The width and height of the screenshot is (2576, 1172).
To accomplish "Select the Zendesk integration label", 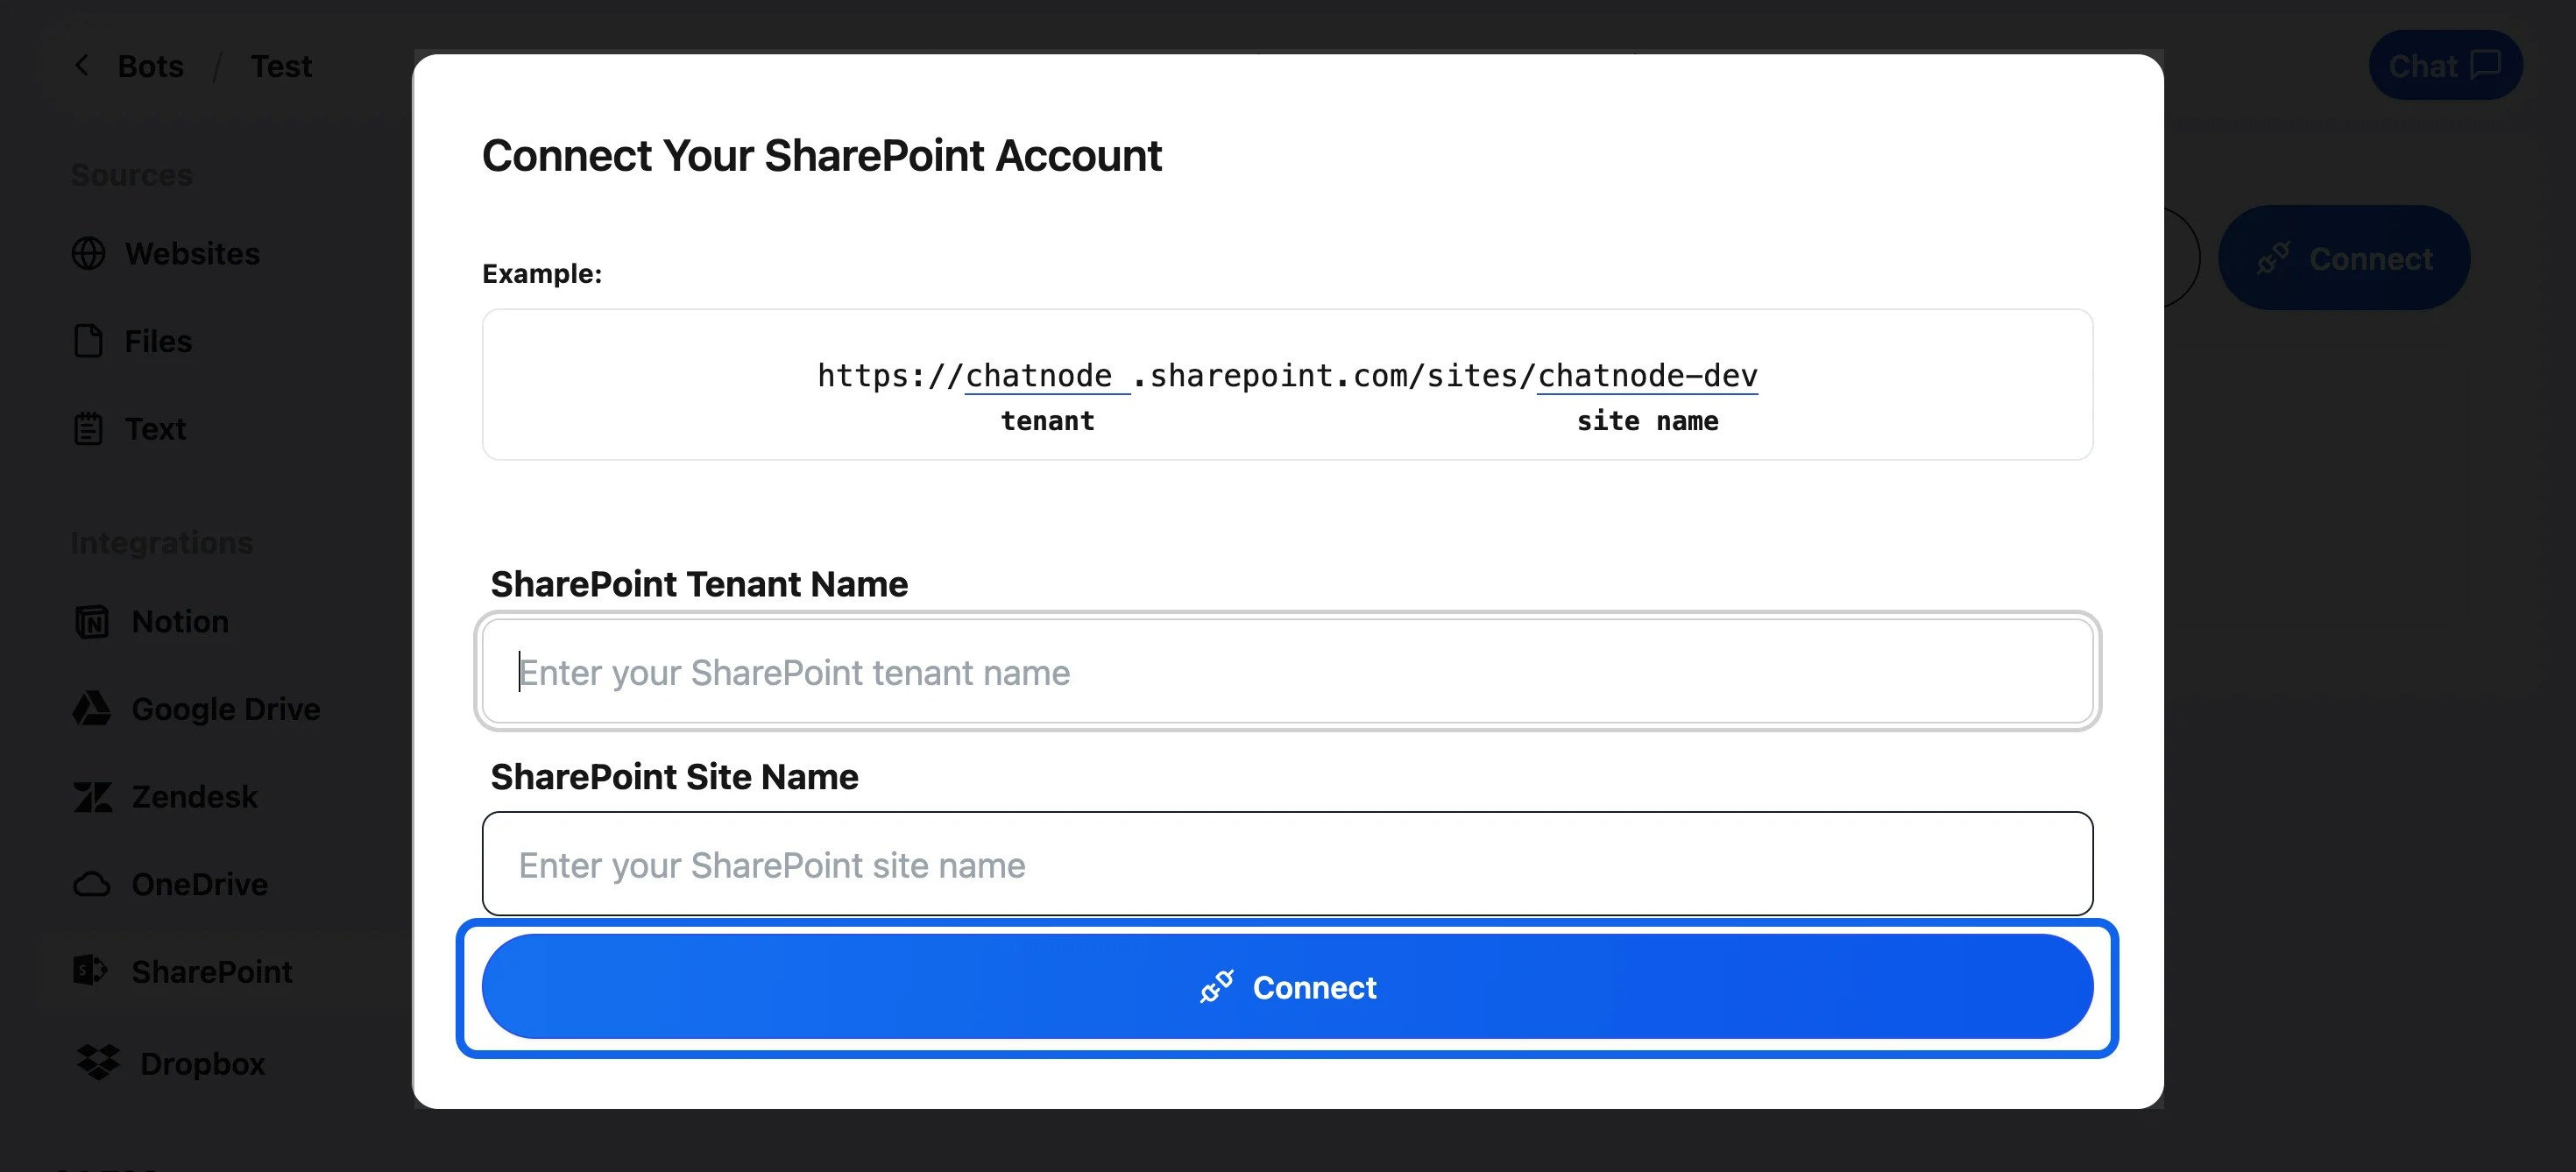I will pos(195,797).
